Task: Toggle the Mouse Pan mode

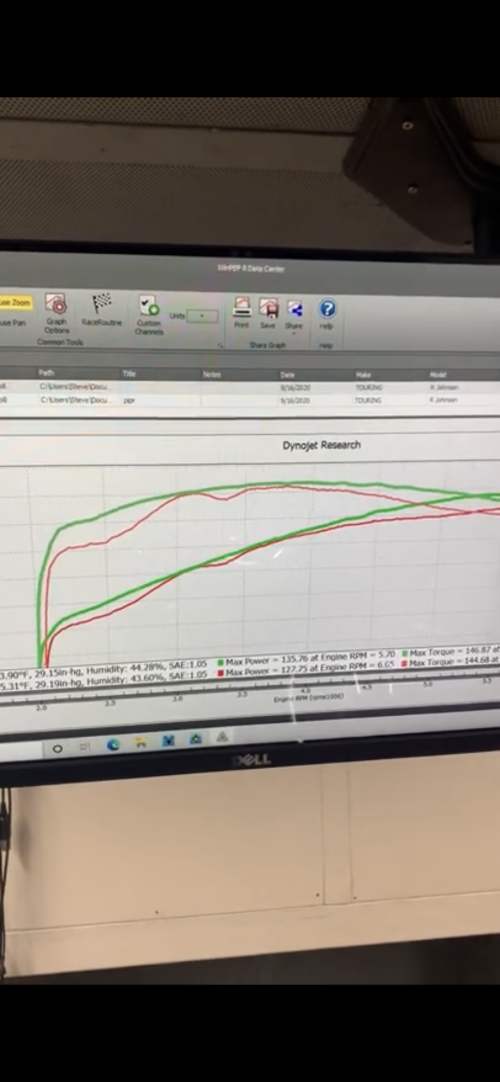Action: [13, 322]
